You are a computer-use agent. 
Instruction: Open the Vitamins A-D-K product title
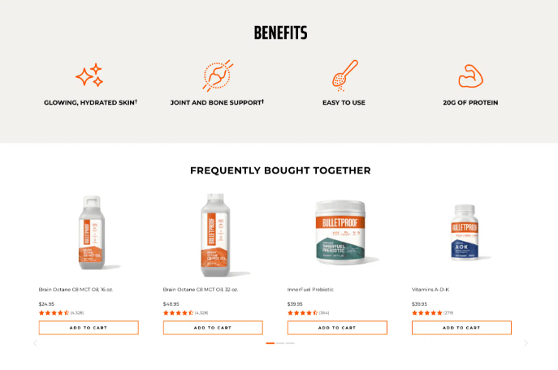pyautogui.click(x=430, y=290)
